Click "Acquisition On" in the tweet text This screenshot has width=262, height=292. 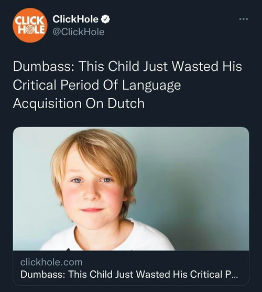(x=58, y=103)
